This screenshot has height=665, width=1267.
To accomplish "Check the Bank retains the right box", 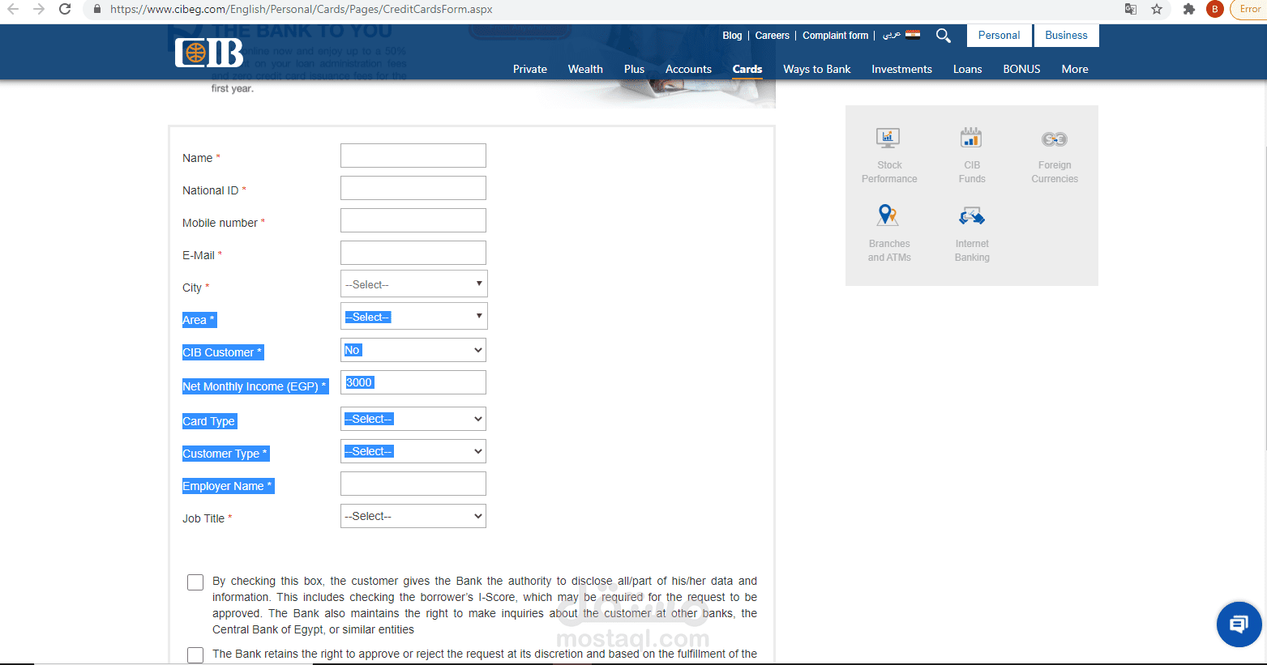I will pyautogui.click(x=195, y=655).
